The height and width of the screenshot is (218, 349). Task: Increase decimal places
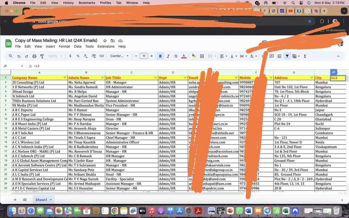coord(94,56)
